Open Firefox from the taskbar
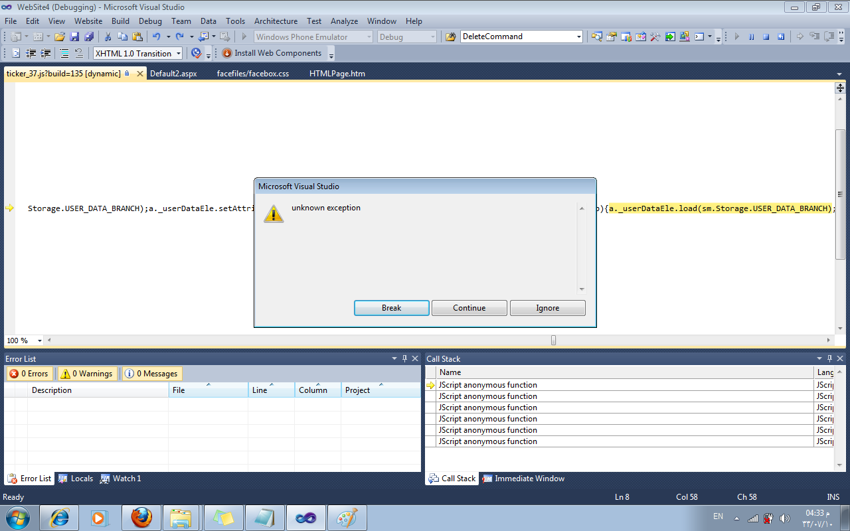The width and height of the screenshot is (850, 531). 141,518
